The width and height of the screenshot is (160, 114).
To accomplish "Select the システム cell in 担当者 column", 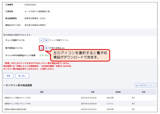I will point(110,103).
